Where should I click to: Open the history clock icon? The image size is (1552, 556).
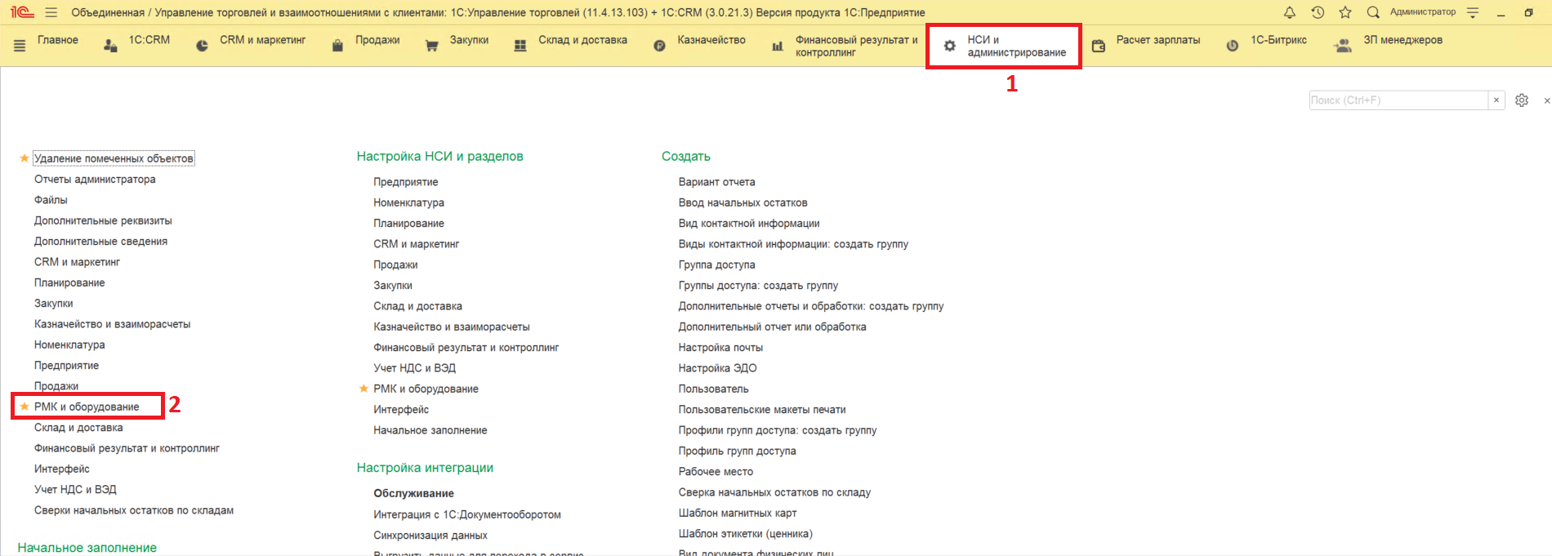[1318, 12]
